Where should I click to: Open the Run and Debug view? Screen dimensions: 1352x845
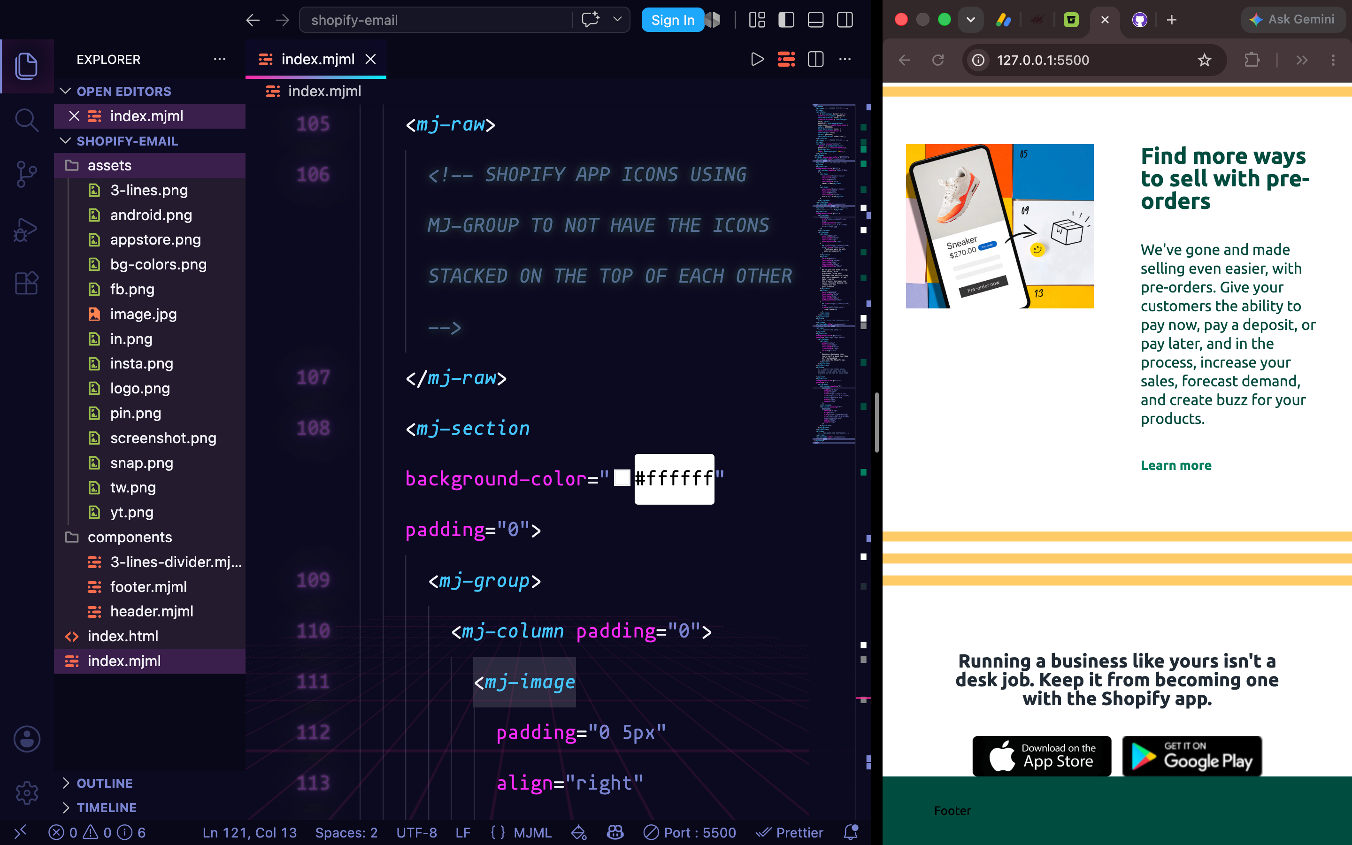tap(26, 229)
